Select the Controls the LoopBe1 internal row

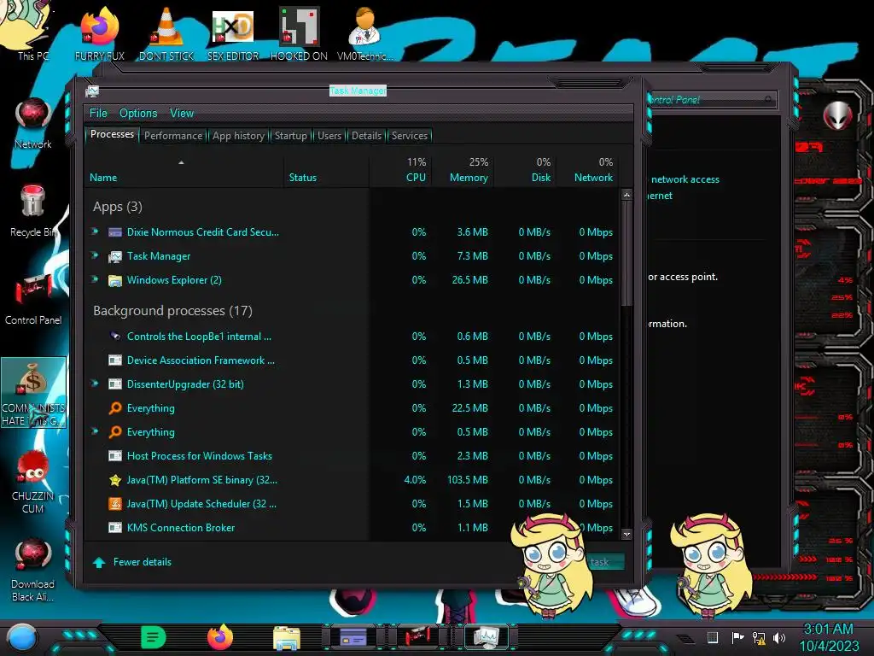(353, 337)
